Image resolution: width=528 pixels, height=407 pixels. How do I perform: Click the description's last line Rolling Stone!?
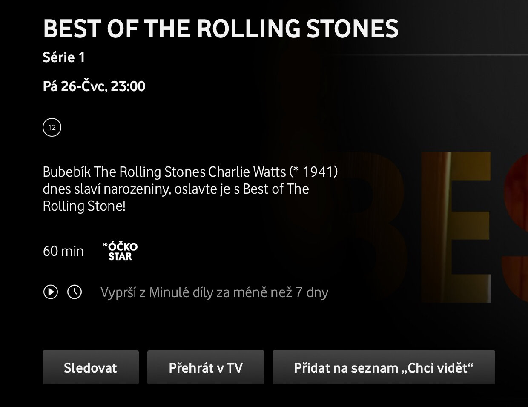coord(84,206)
